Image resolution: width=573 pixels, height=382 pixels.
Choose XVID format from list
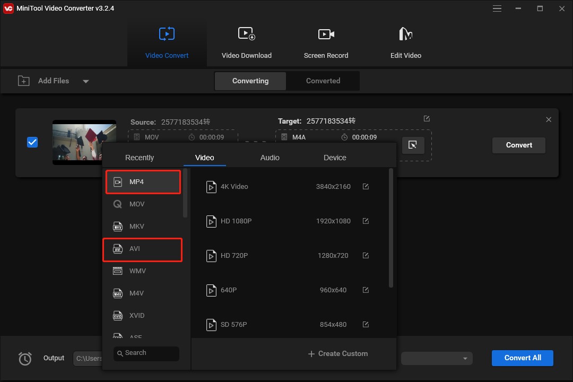point(143,316)
